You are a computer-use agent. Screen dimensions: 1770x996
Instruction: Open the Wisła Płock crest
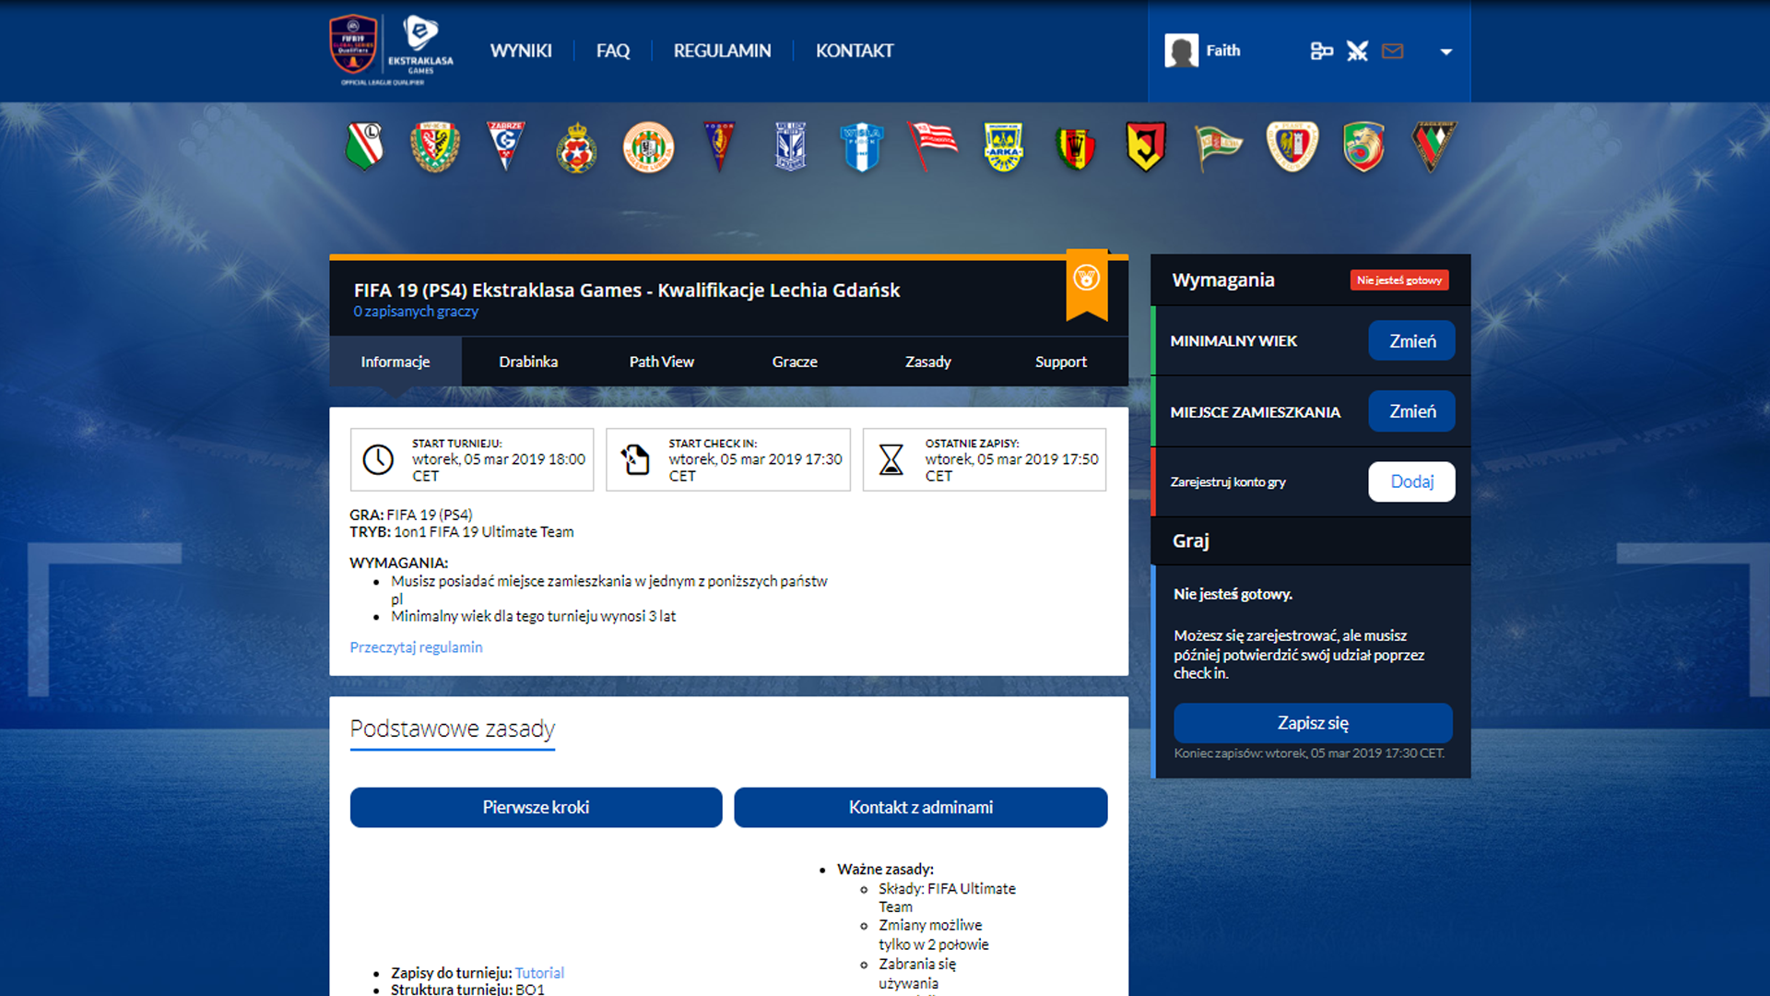862,147
